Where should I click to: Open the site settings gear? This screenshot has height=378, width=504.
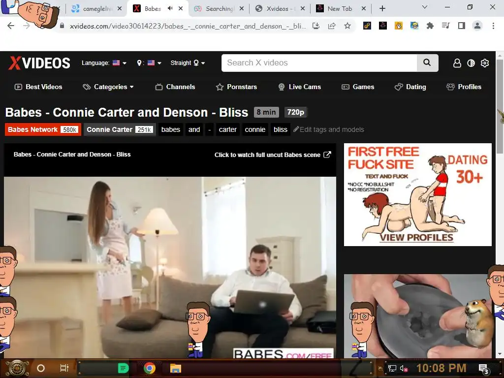[485, 63]
